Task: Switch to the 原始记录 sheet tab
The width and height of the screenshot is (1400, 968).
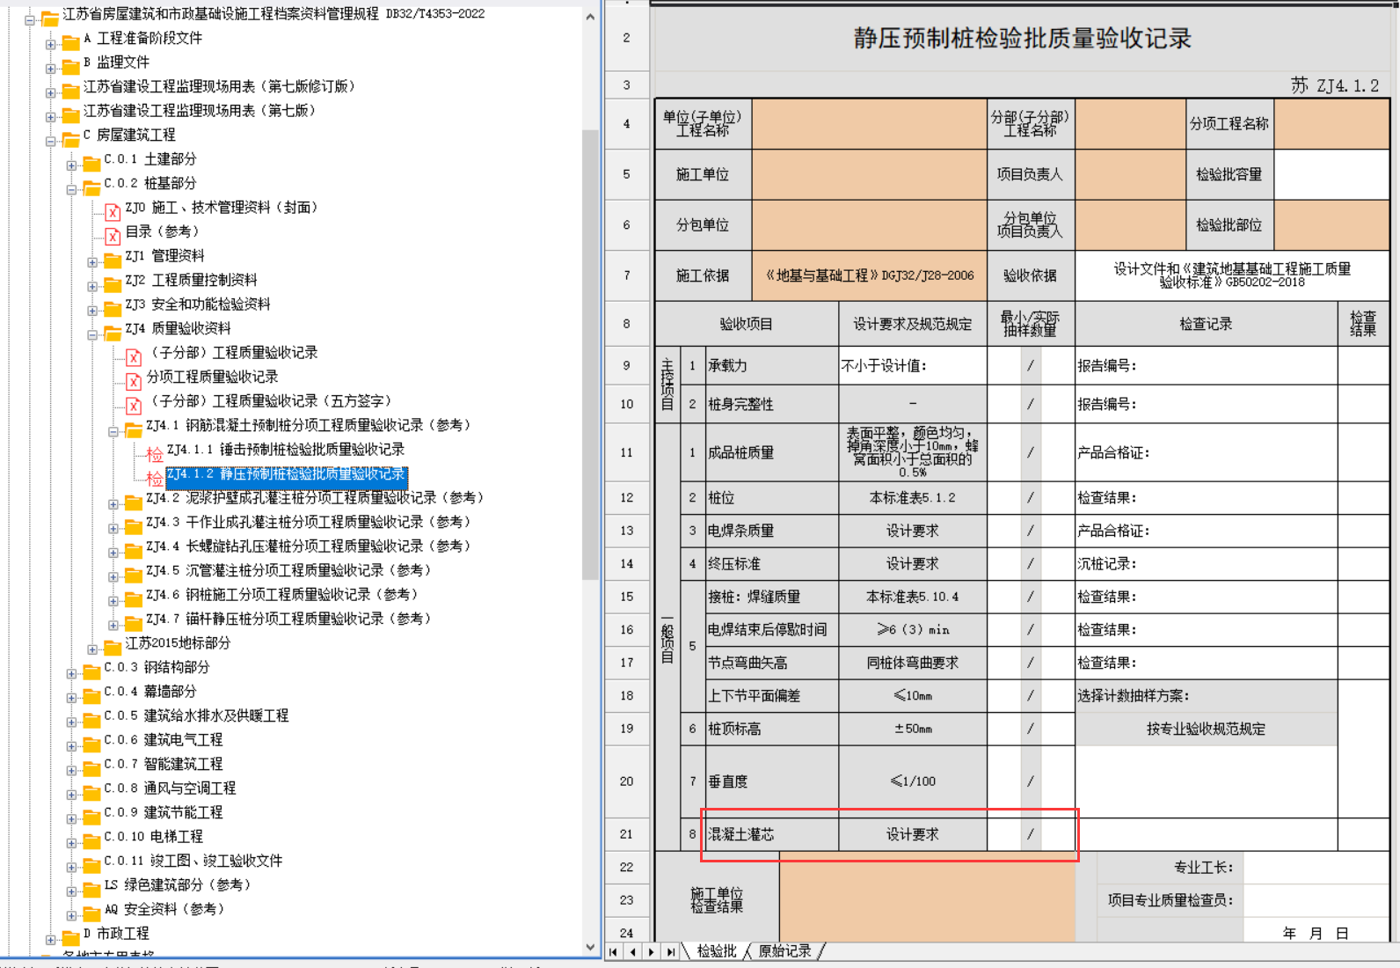Action: pos(784,951)
